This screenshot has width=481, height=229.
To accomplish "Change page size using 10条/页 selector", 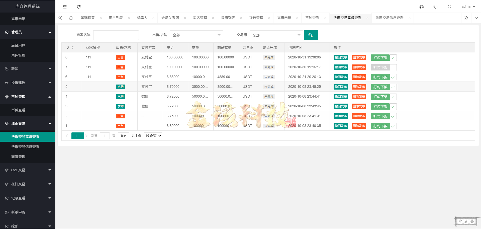I will 152,135.
